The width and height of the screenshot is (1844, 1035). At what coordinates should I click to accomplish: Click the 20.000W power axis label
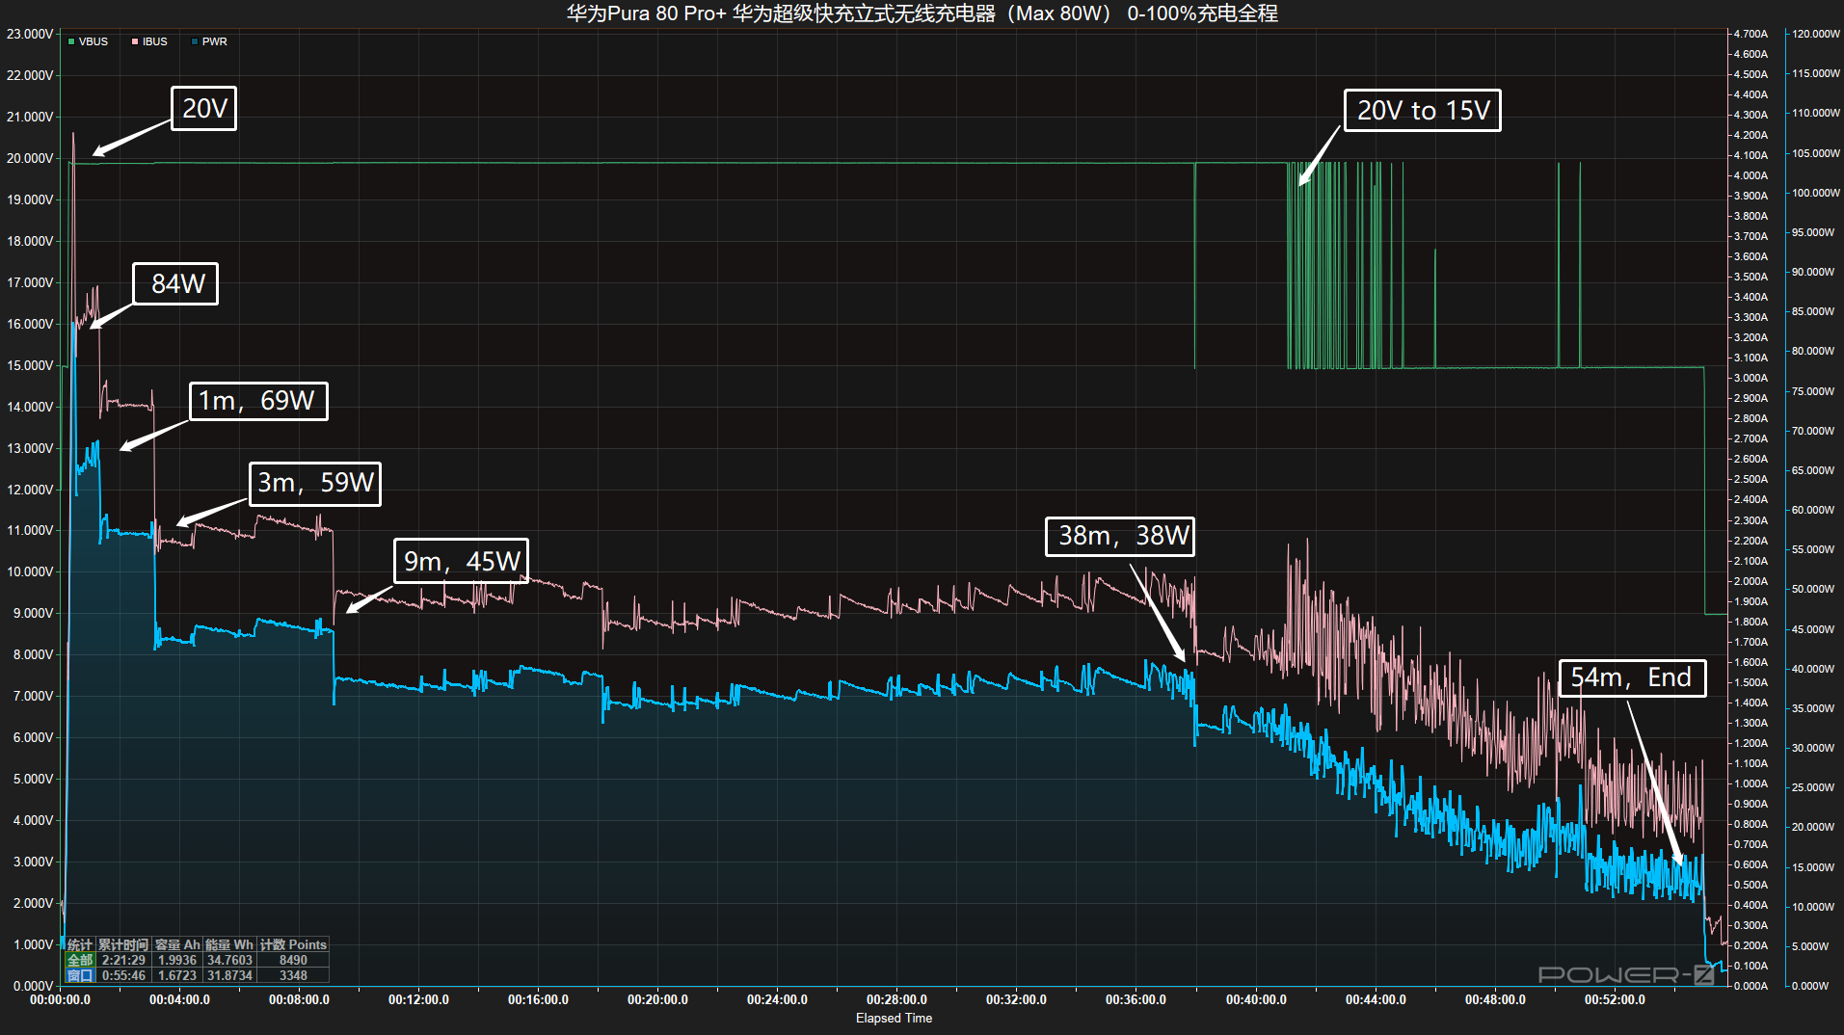tap(1813, 827)
